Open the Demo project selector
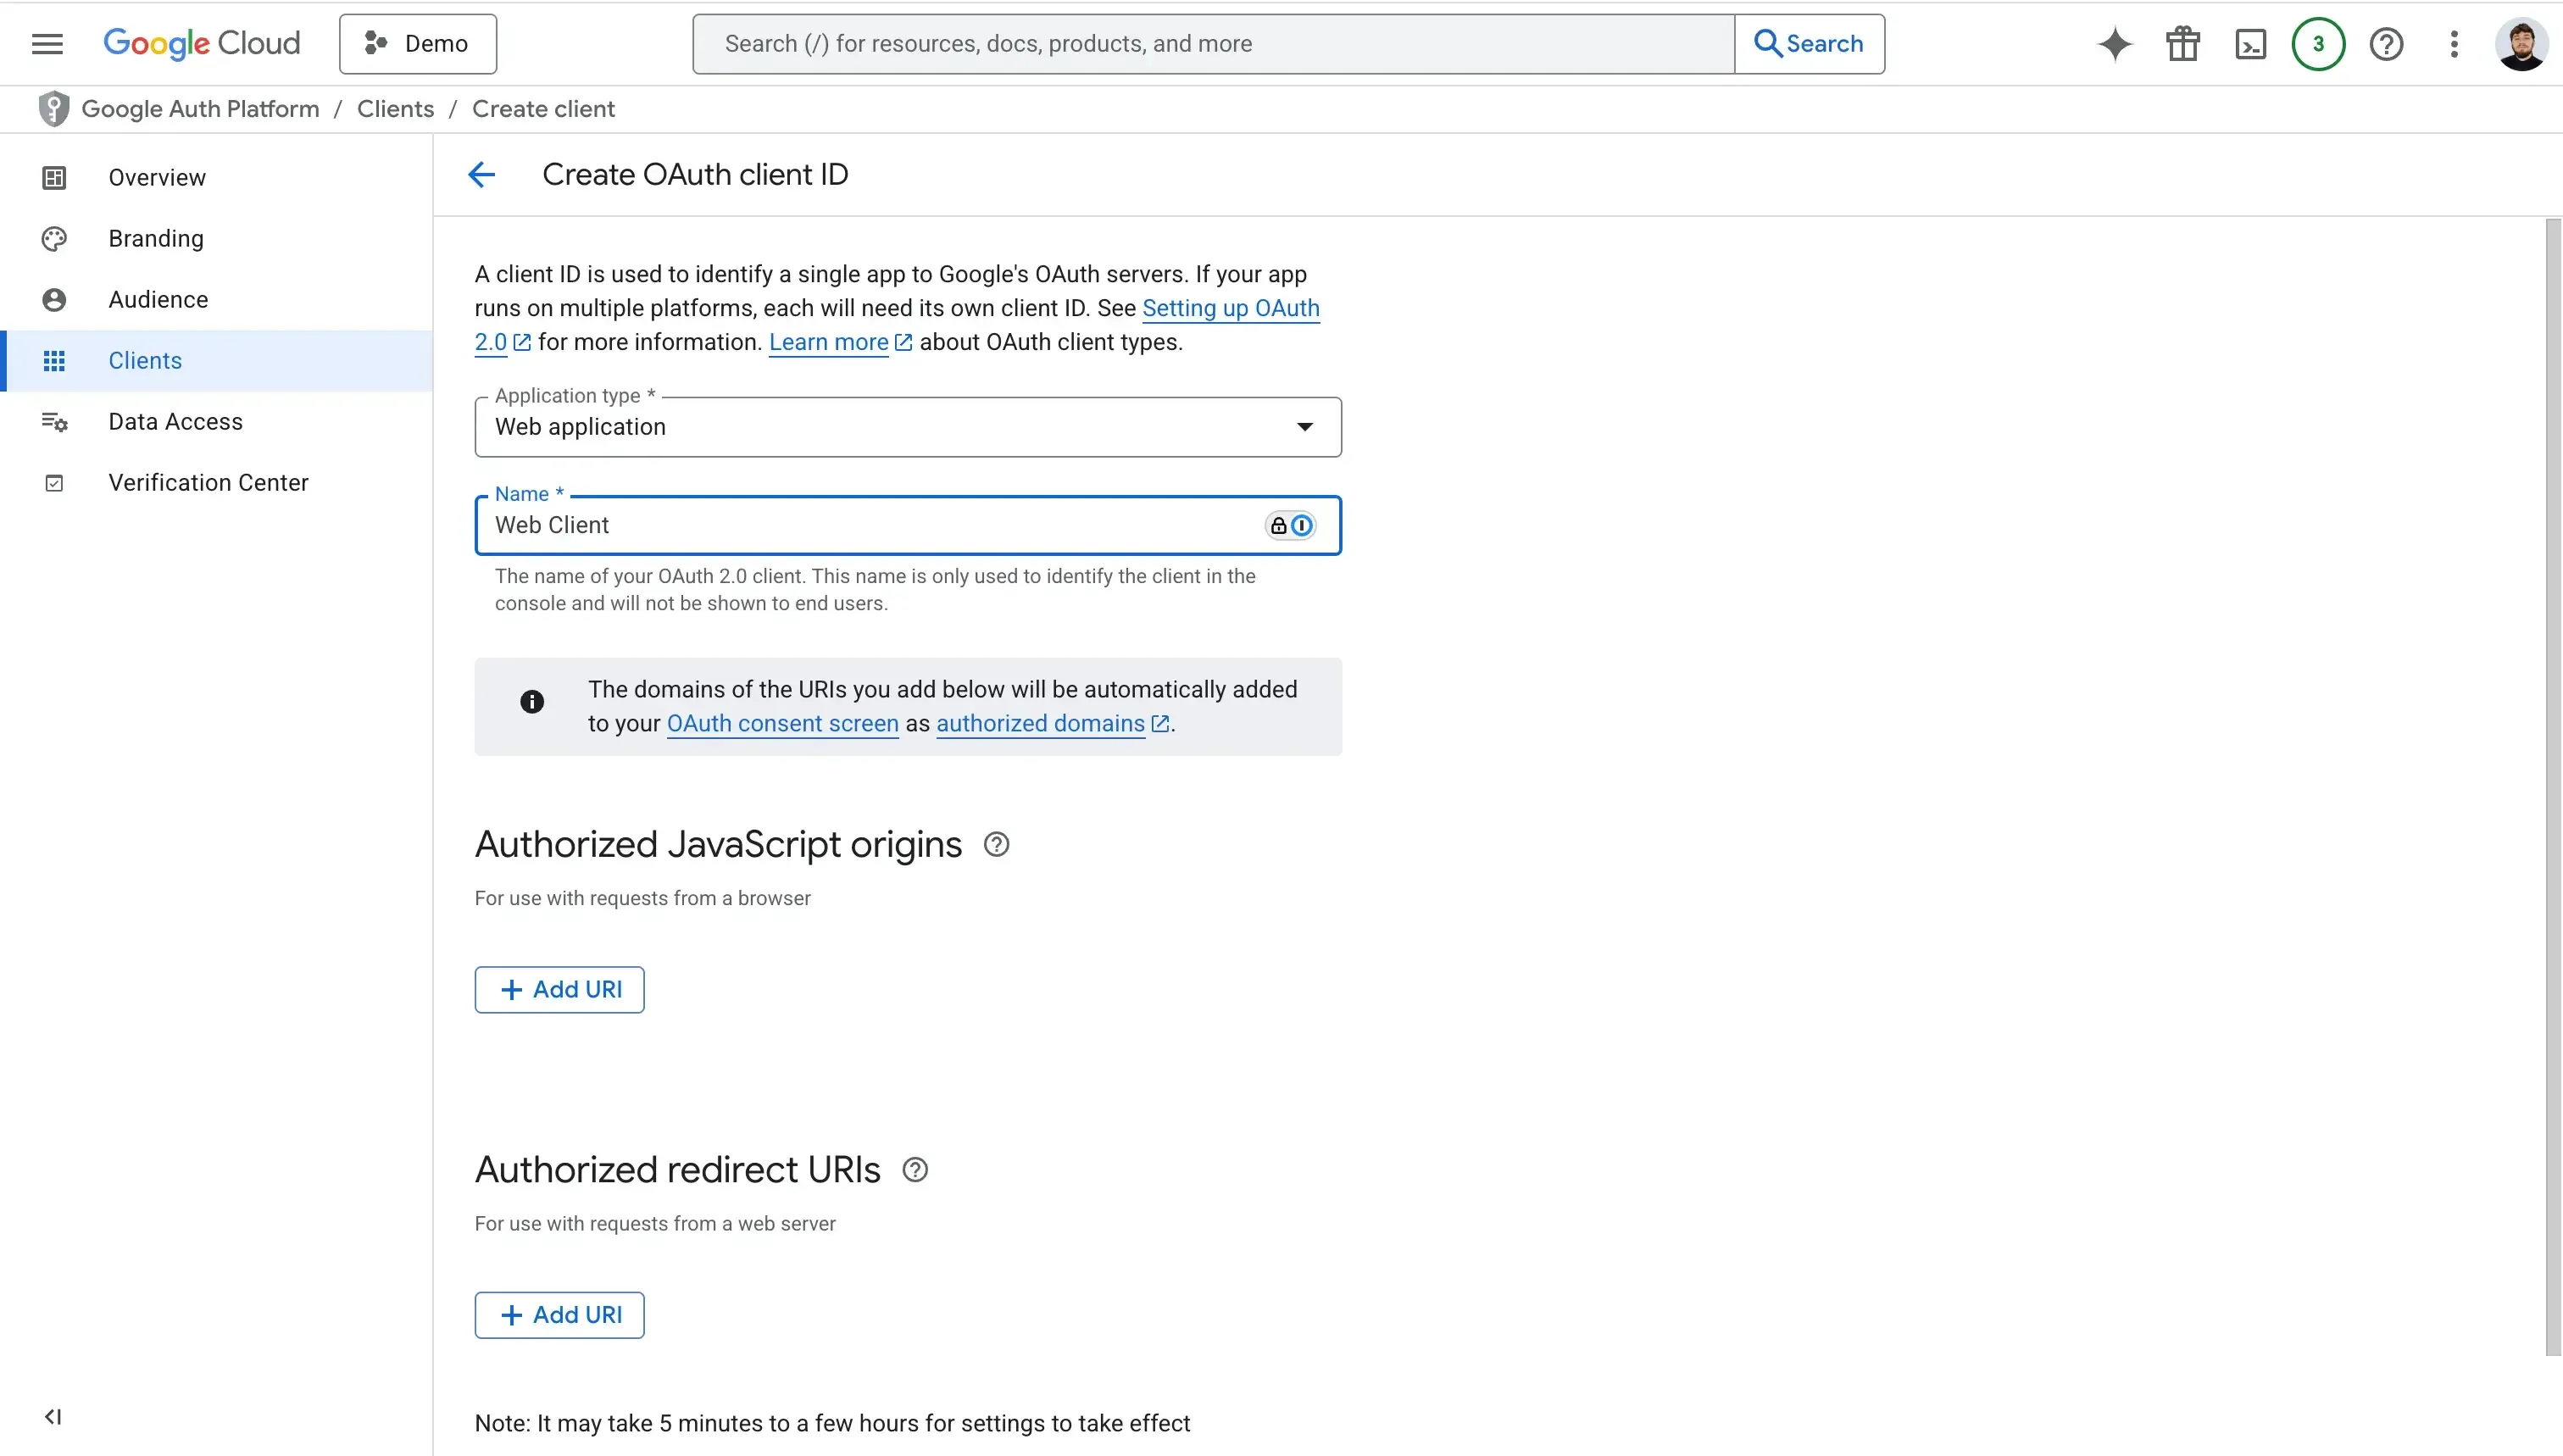The height and width of the screenshot is (1456, 2563). (x=417, y=43)
